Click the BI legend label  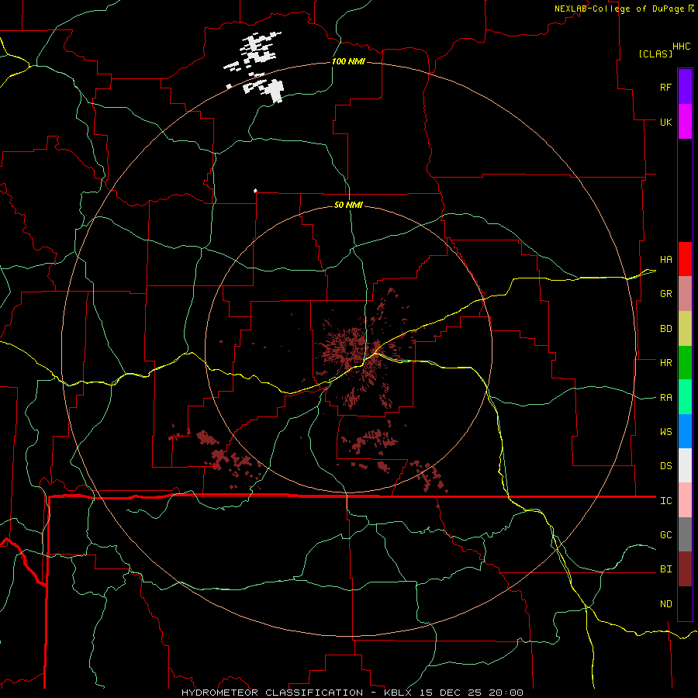point(665,569)
